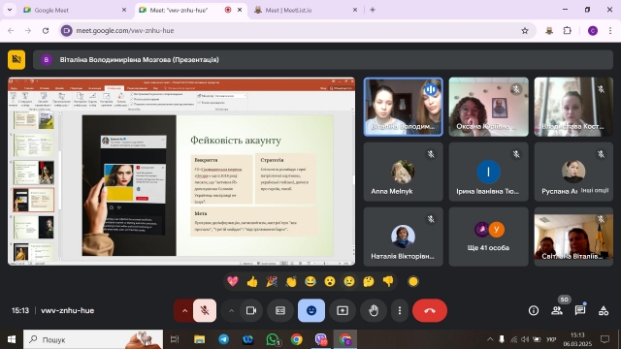Send clapping hands reaction

[x=291, y=281]
